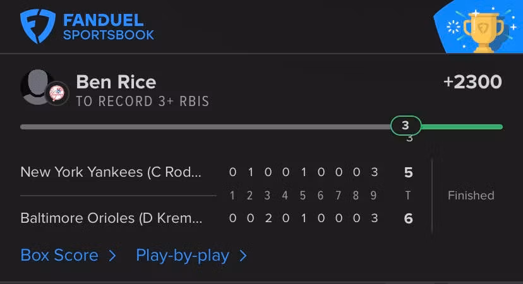Viewport: 523px width, 284px height.
Task: Select the New York Yankees team row
Action: [111, 172]
